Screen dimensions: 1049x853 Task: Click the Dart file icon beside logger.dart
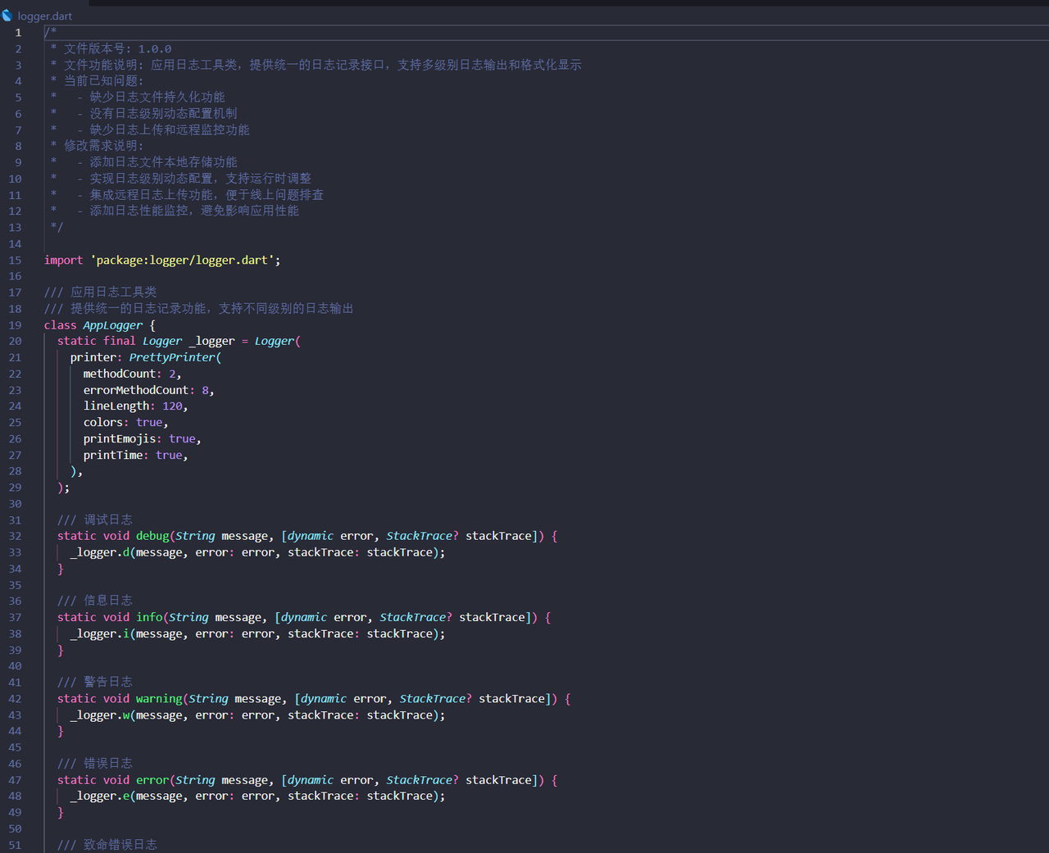tap(7, 16)
